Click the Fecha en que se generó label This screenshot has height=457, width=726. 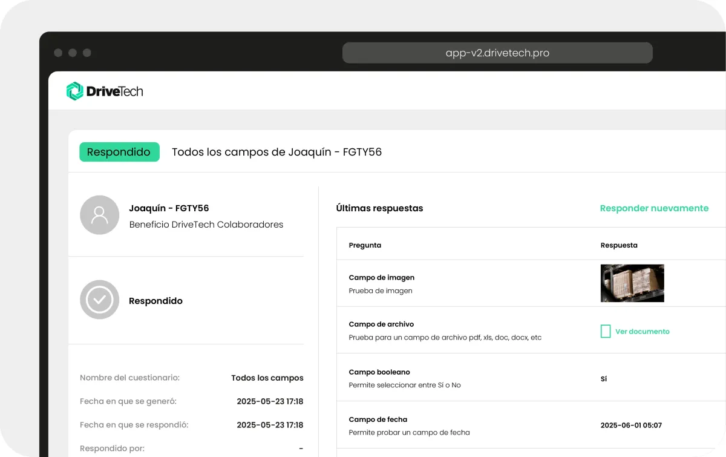(x=128, y=401)
